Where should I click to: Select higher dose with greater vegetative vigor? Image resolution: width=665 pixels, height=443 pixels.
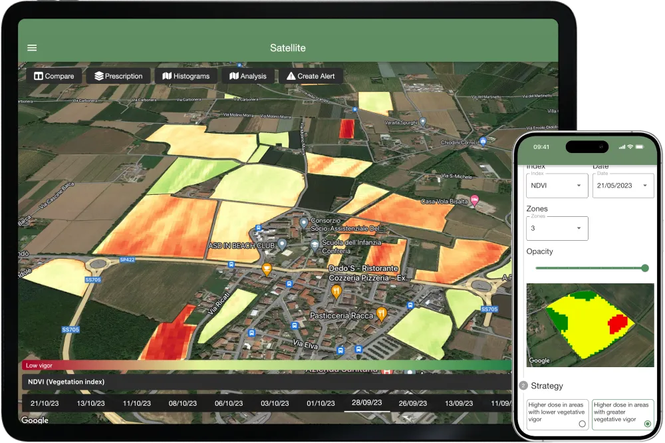pyautogui.click(x=622, y=414)
